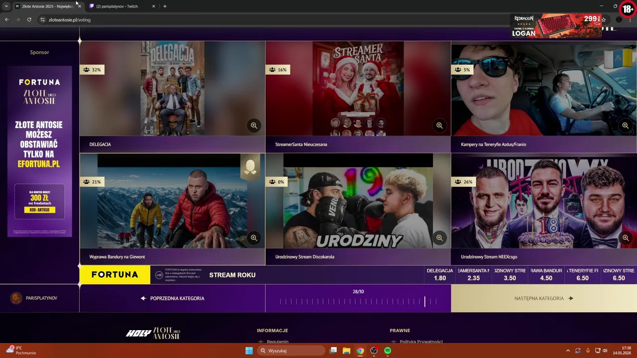Click DELEGACJA odds 1.80
The height and width of the screenshot is (358, 637).
click(440, 274)
